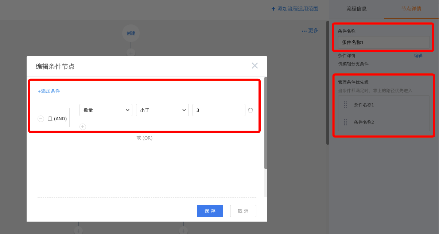Click the minus circle beside 且 (AND)
Screen dimensions: 439x234
[41, 119]
